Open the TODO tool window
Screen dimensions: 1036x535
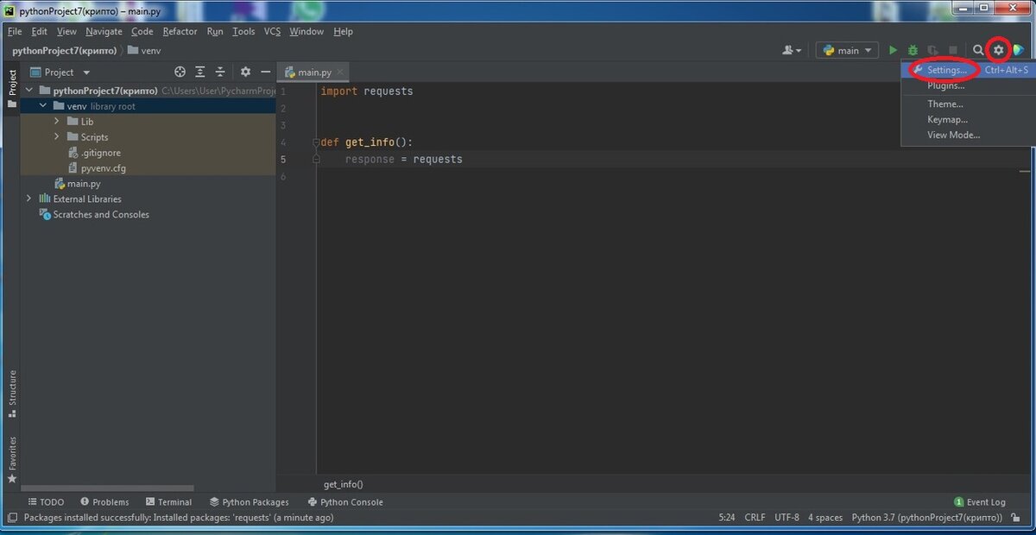click(46, 502)
